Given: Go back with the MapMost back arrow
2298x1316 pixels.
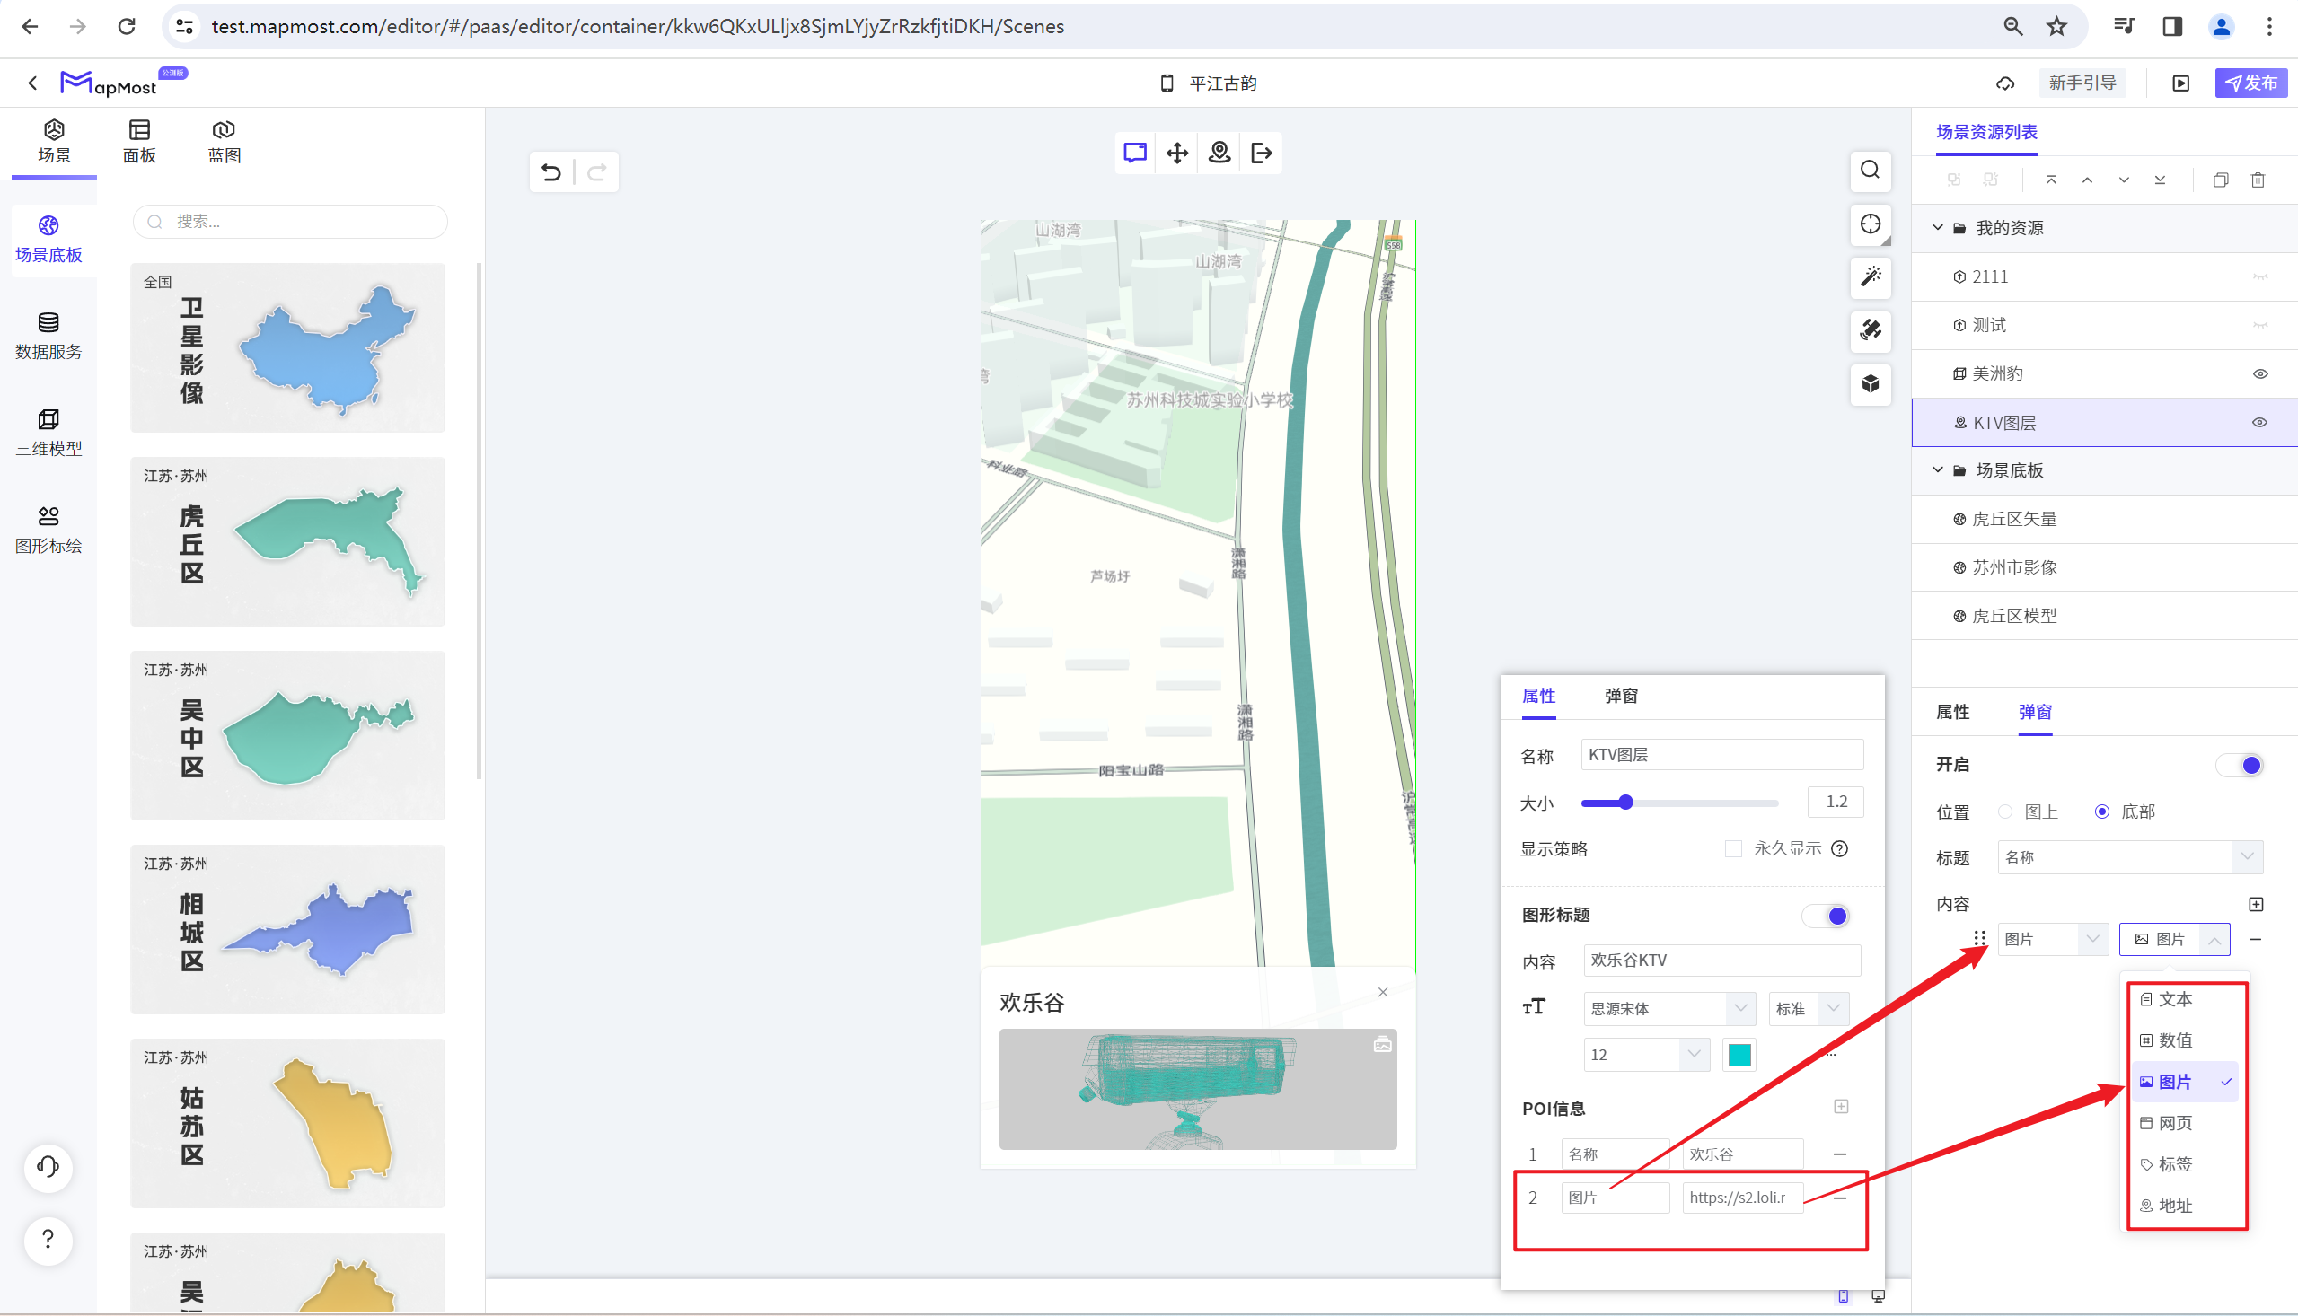Looking at the screenshot, I should [x=32, y=83].
